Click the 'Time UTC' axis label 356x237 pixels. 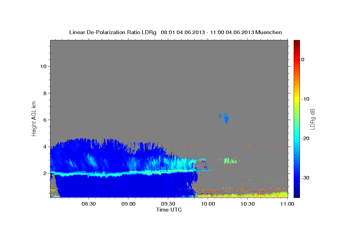(169, 210)
